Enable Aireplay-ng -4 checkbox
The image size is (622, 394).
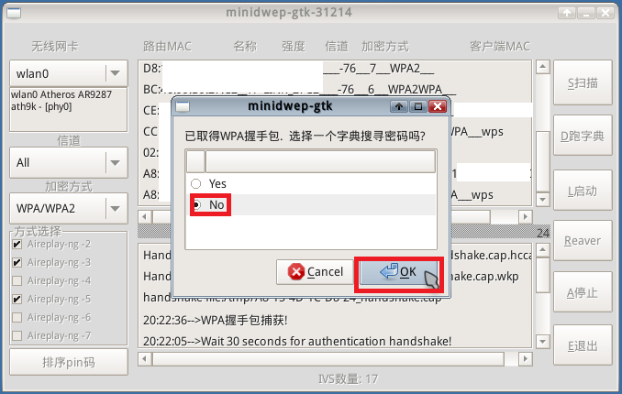pyautogui.click(x=17, y=281)
